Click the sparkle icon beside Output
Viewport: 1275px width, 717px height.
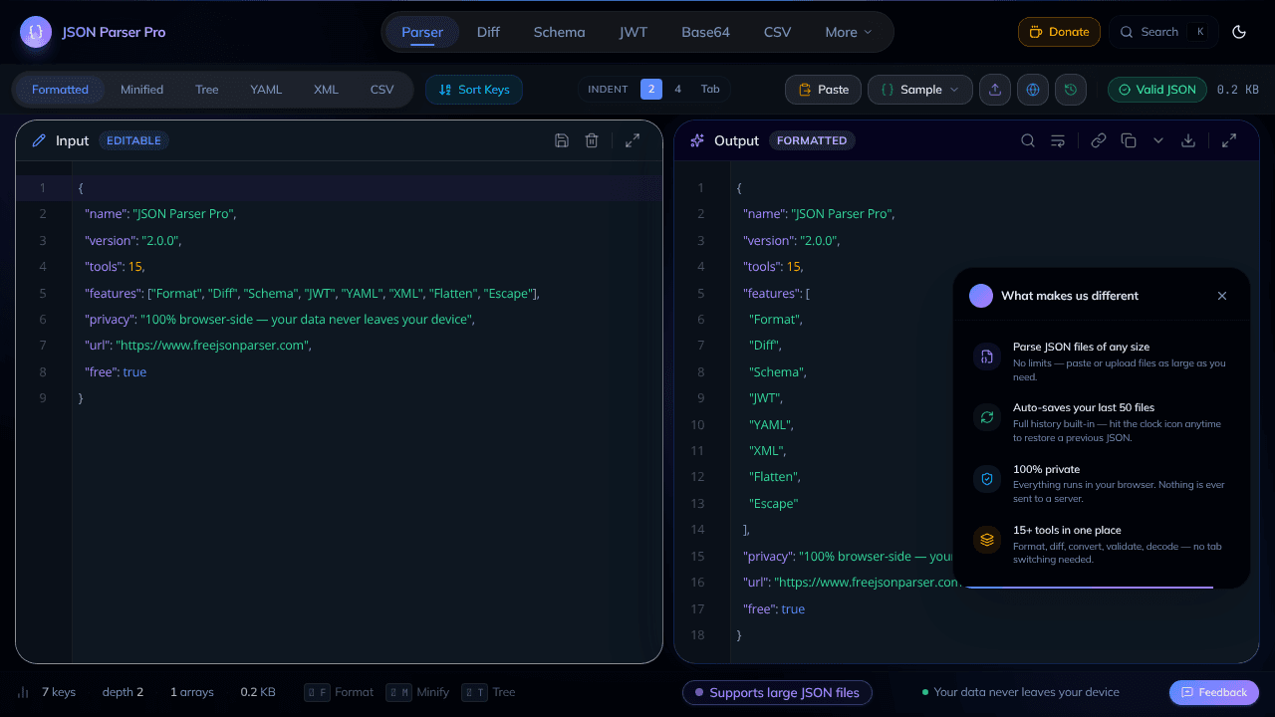coord(697,140)
